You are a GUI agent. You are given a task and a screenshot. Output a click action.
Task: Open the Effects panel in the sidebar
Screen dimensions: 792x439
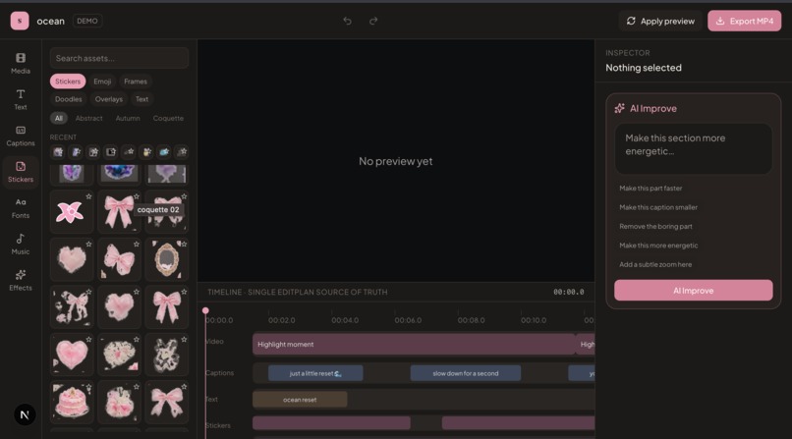click(21, 280)
